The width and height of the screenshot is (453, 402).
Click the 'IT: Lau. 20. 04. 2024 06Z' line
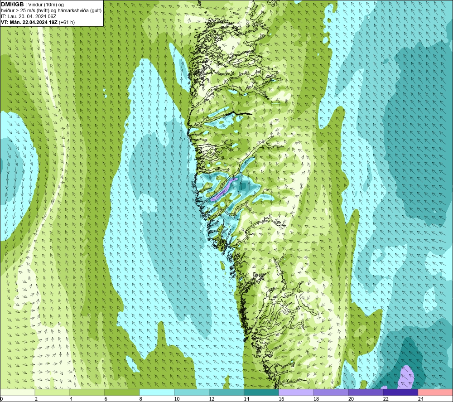pos(29,16)
